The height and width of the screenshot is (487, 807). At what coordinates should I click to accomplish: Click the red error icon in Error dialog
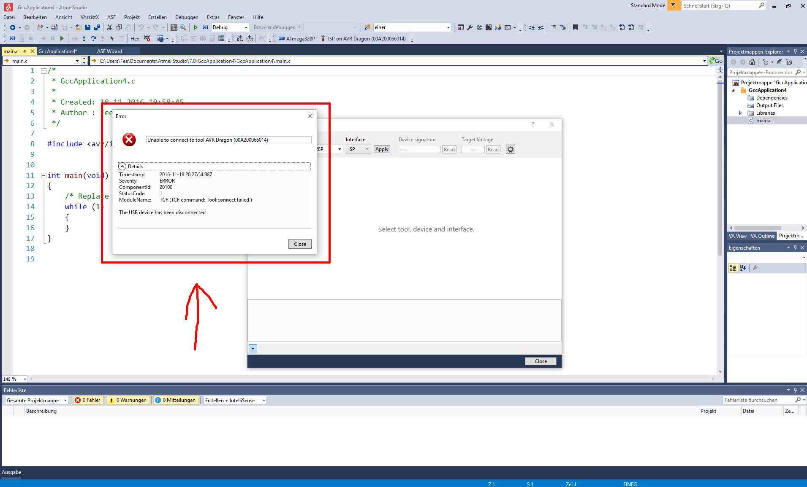click(129, 140)
